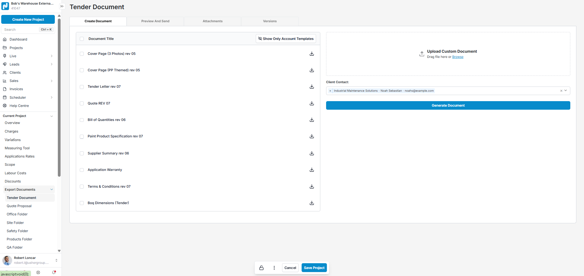Tick the Bill of Quantities rev 06 checkbox
584x276 pixels.
(x=82, y=120)
